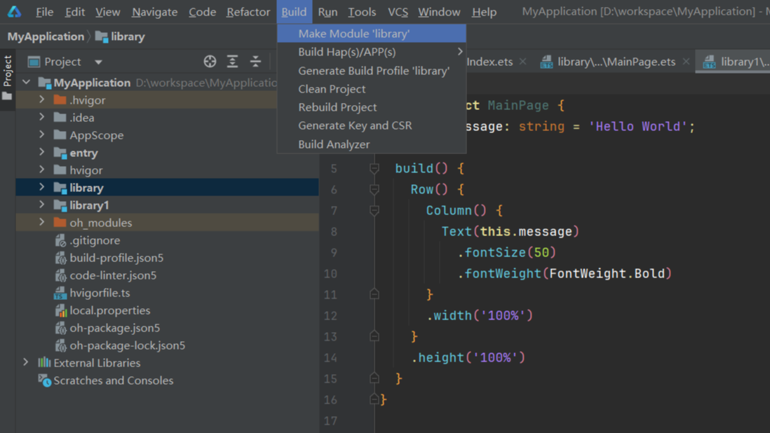Click the locate (crosshair) icon in Project panel
This screenshot has width=770, height=433.
coord(210,61)
